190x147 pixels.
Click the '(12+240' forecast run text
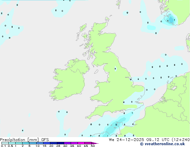[x=181, y=140]
